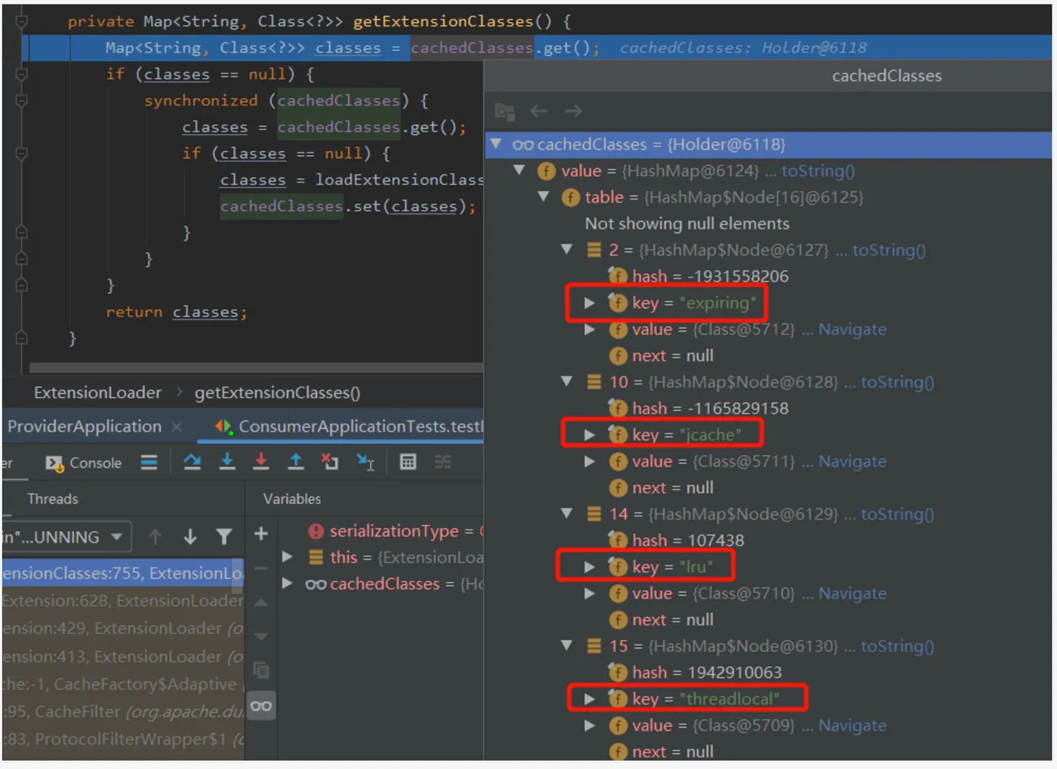Viewport: 1057px width, 769px height.
Task: Expand the key = "expiring" entry
Action: tap(590, 303)
